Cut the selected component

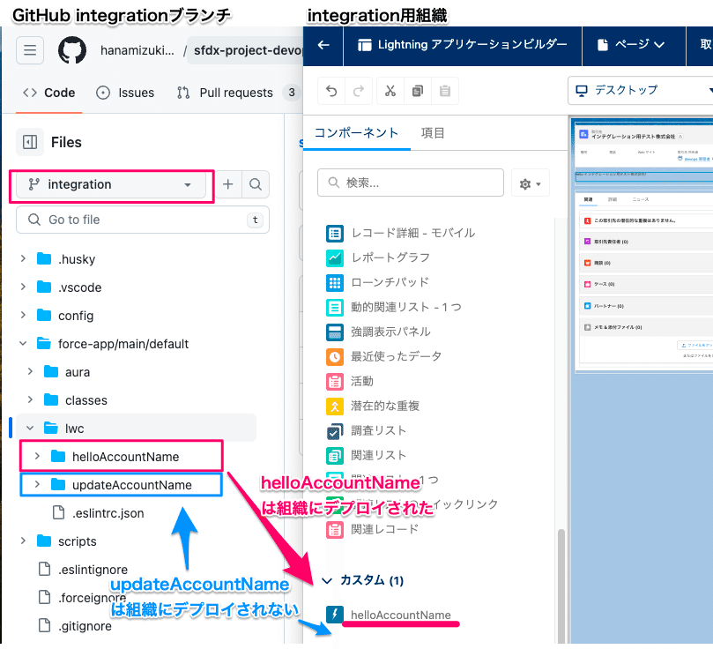tap(390, 92)
